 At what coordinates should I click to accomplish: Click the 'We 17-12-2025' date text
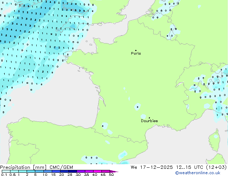152,167
